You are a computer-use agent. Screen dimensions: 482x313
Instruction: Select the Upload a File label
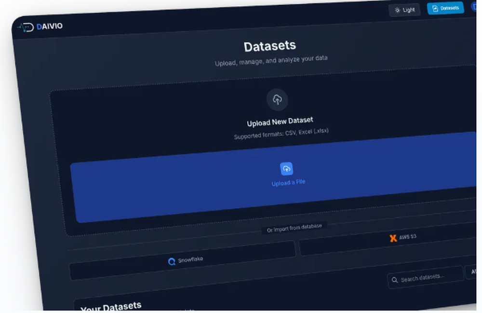[x=288, y=183]
